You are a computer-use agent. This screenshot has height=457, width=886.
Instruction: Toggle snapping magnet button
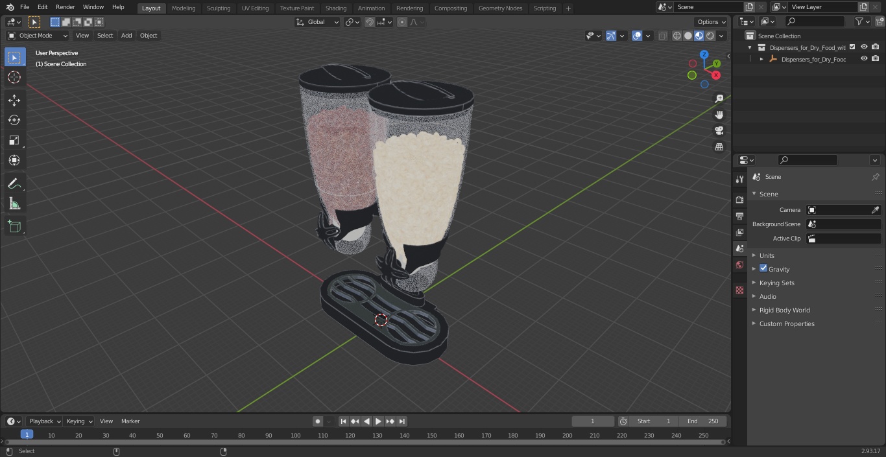pyautogui.click(x=369, y=22)
